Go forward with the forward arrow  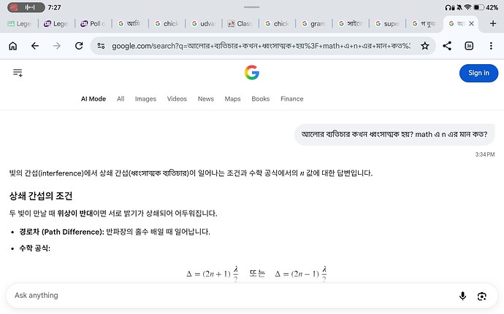click(x=57, y=46)
